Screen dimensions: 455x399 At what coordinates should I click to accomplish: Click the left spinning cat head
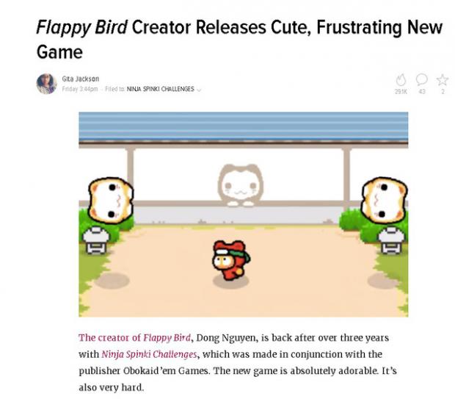(111, 201)
